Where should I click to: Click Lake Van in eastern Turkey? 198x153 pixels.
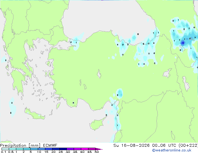[167, 73]
